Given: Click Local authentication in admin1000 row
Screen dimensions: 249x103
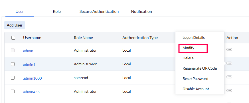Looking at the screenshot, I should pyautogui.click(x=127, y=78).
